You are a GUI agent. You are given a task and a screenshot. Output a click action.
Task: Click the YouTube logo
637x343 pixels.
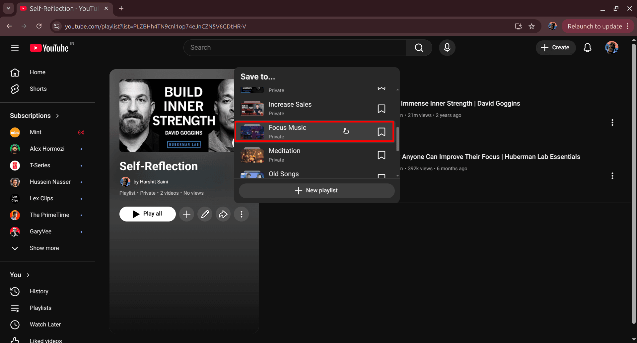(x=49, y=47)
